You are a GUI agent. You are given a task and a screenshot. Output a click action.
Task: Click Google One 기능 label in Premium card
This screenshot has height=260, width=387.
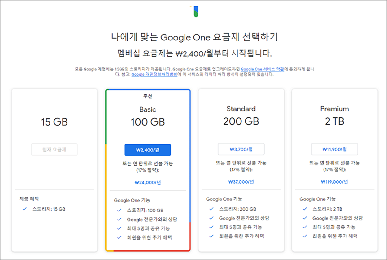point(318,199)
